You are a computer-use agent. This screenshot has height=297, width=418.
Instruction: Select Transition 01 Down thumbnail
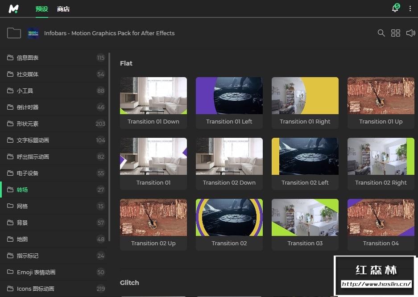[x=153, y=95]
